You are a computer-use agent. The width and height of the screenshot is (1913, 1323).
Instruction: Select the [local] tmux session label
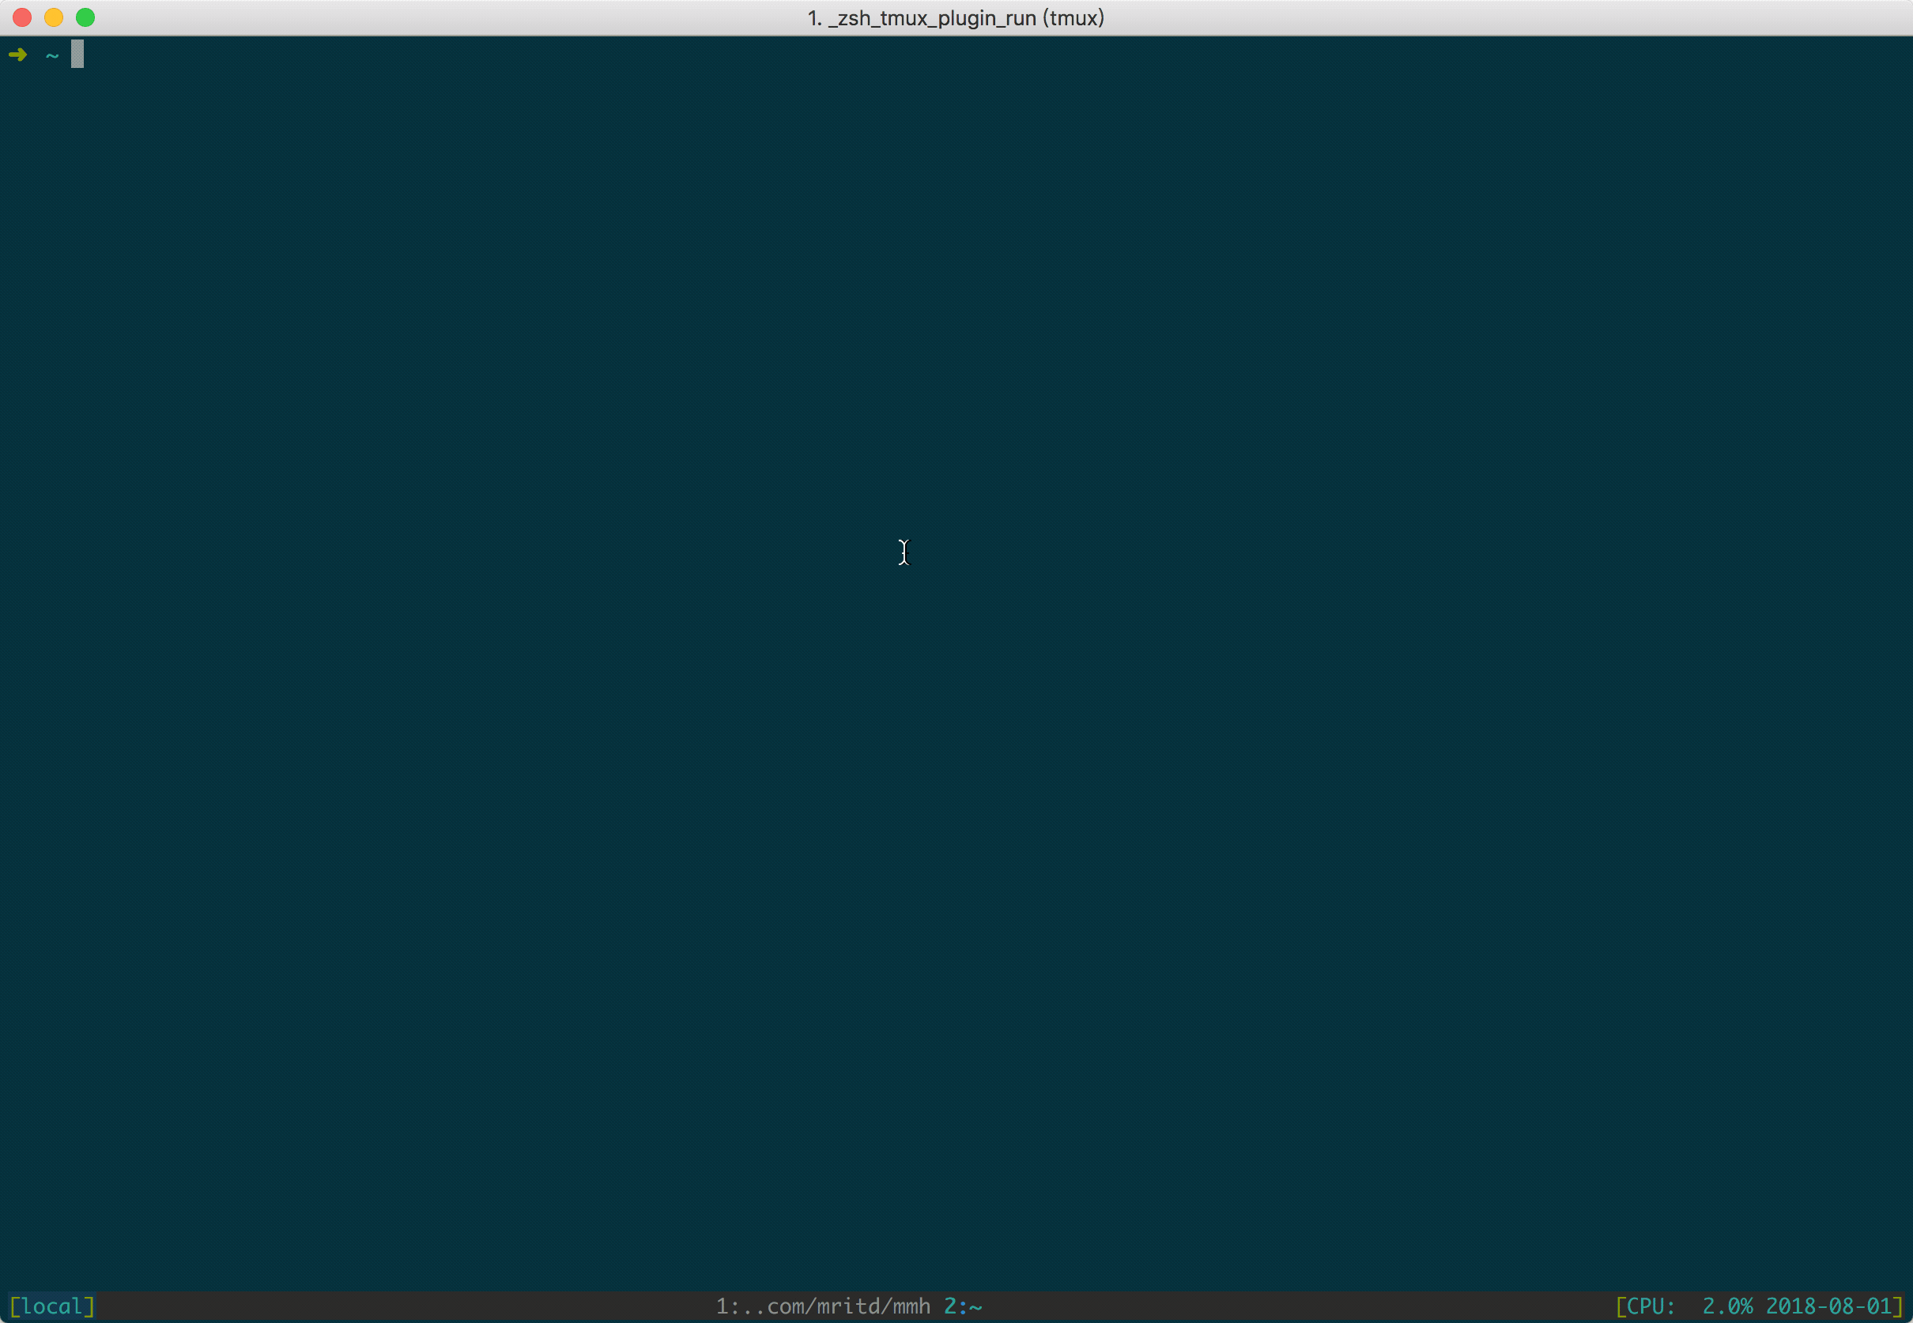(x=51, y=1306)
